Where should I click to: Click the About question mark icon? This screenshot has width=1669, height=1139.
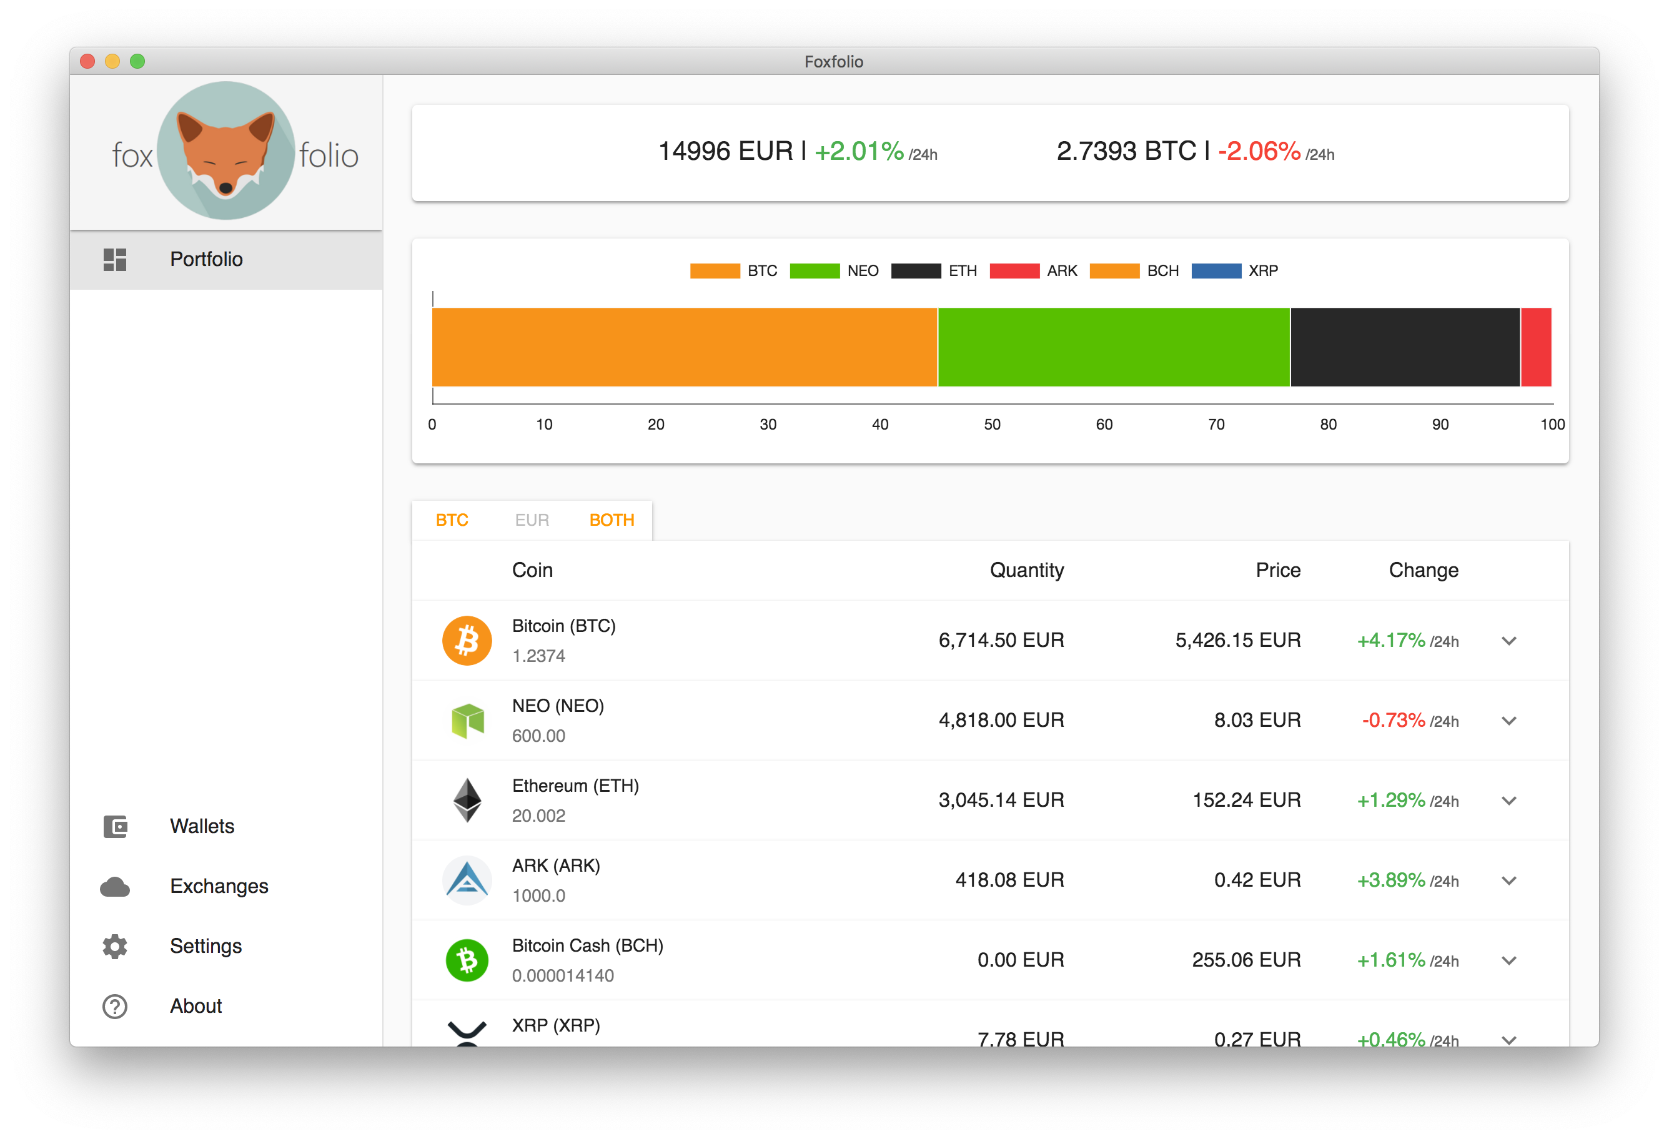(115, 1006)
